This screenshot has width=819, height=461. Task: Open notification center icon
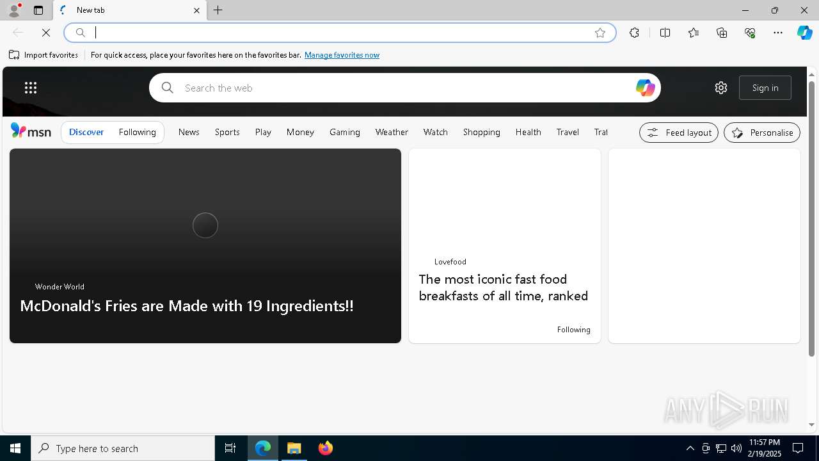(798, 448)
